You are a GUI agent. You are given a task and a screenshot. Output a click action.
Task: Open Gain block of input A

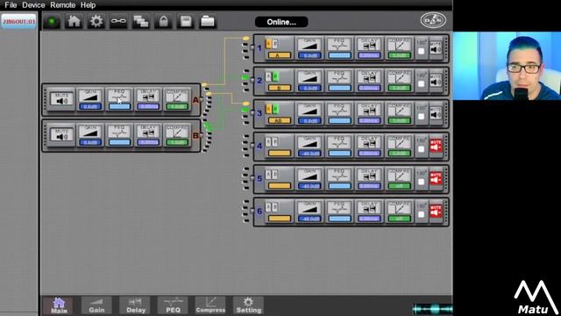pos(90,99)
